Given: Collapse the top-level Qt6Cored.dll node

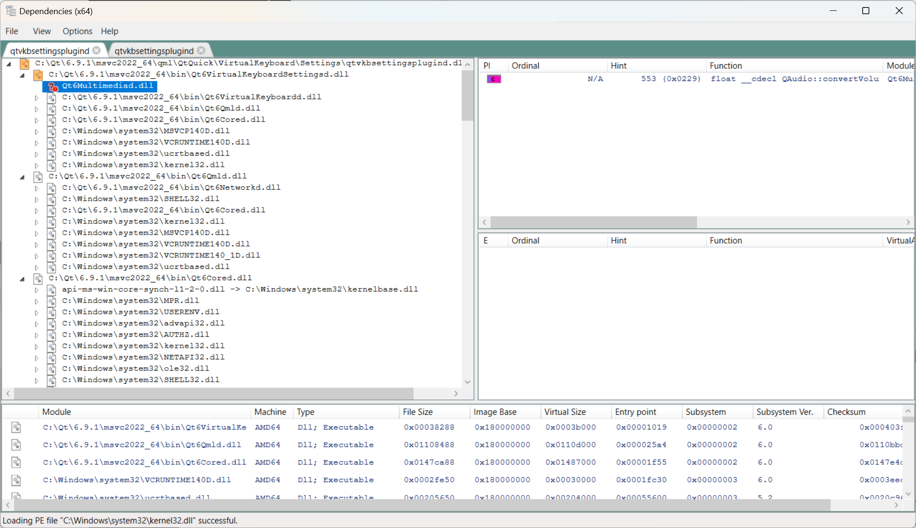Looking at the screenshot, I should (22, 279).
